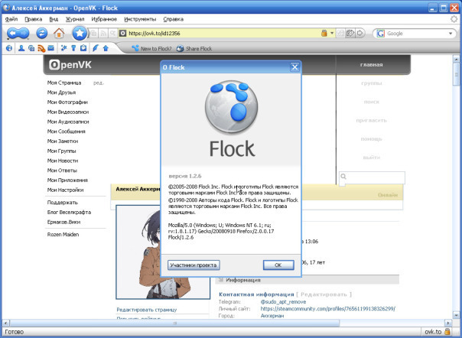462x338 pixels.
Task: Go back using the blue back arrow
Action: tap(14, 34)
